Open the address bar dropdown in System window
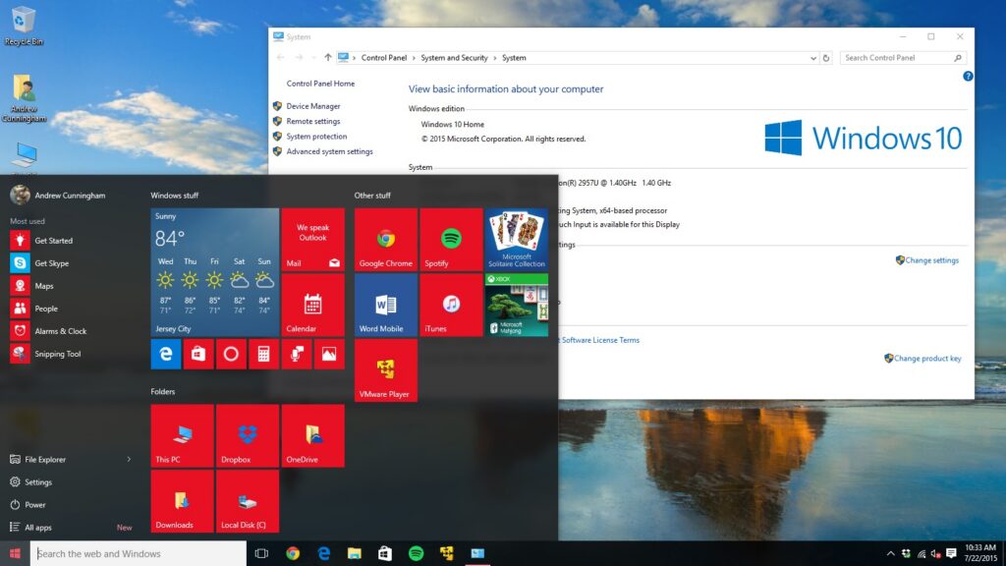1006x566 pixels. coord(812,57)
